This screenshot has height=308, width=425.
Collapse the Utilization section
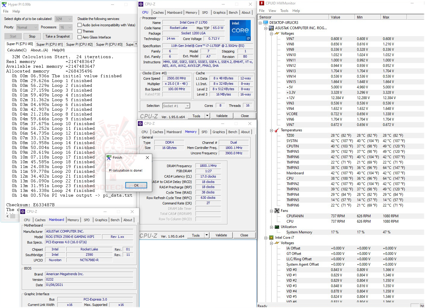[x=272, y=227]
